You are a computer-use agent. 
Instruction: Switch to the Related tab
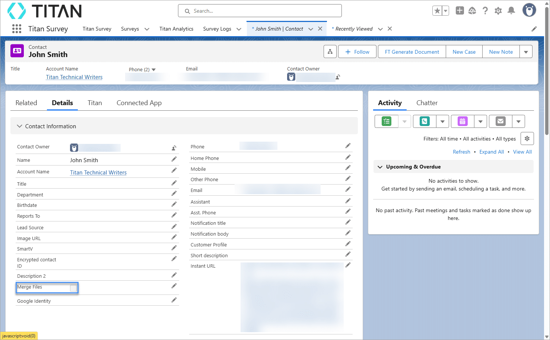click(26, 103)
